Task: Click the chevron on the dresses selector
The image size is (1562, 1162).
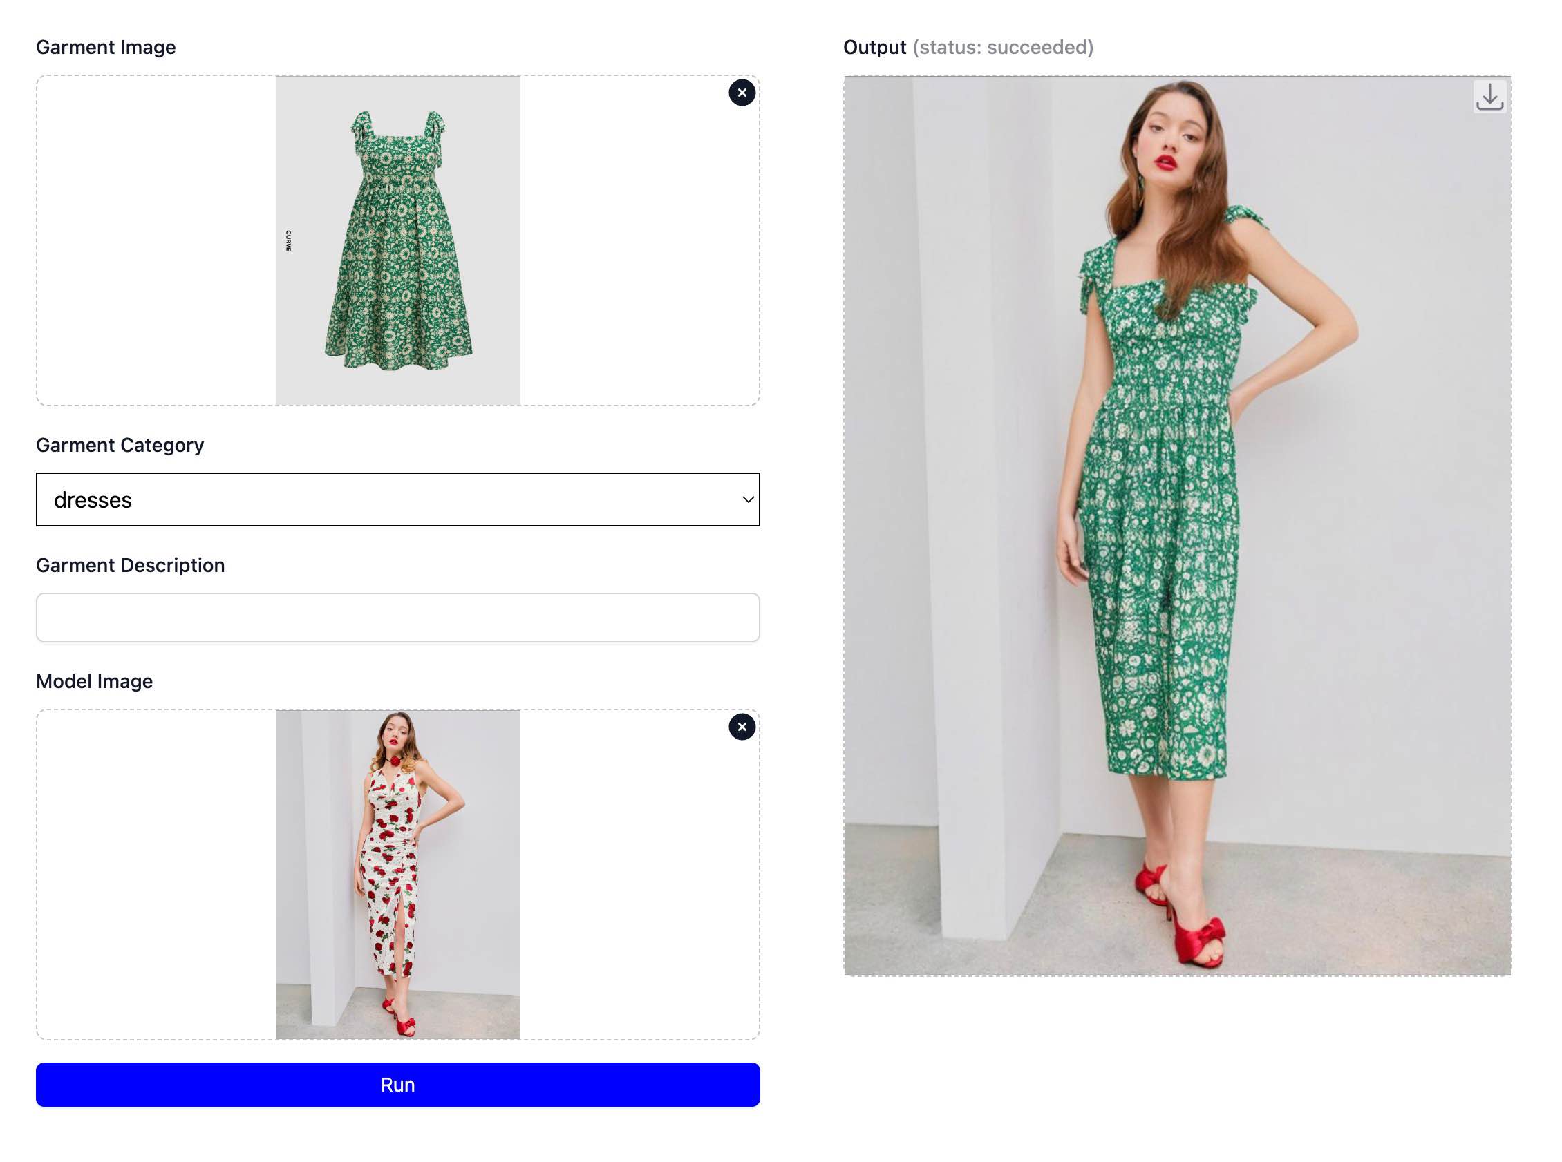Action: 746,499
